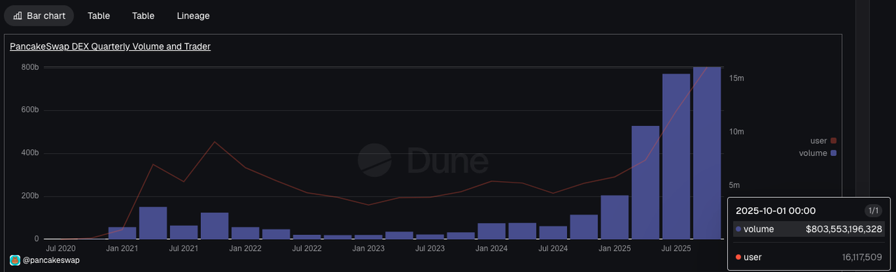Click tooltip volume value $803,553,196,328
The image size is (896, 272).
pyautogui.click(x=845, y=229)
